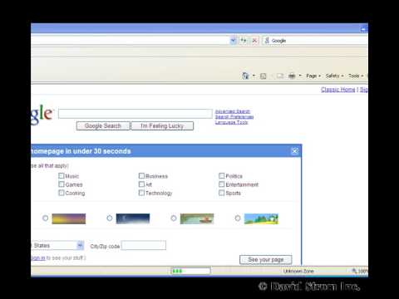
Task: Enable the Technology checkbox
Action: [x=141, y=193]
